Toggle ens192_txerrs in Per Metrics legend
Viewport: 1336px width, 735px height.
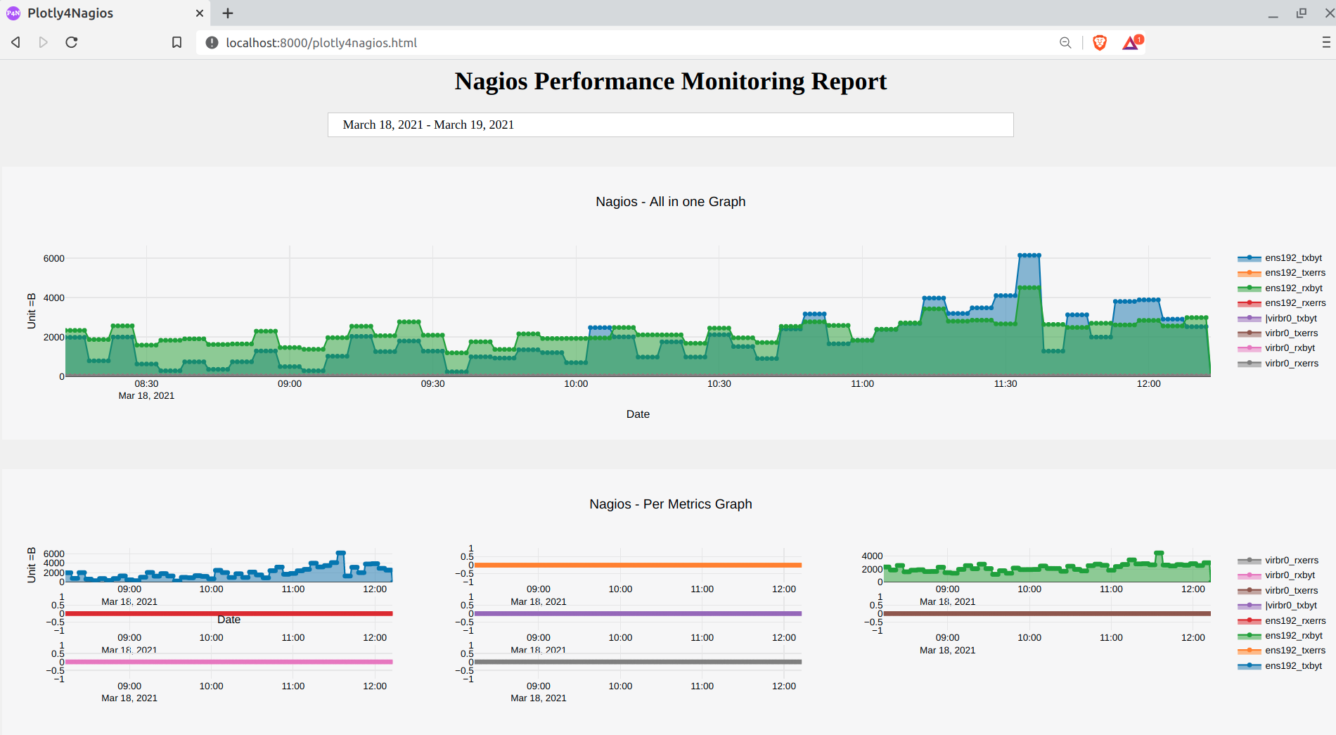pyautogui.click(x=1282, y=651)
